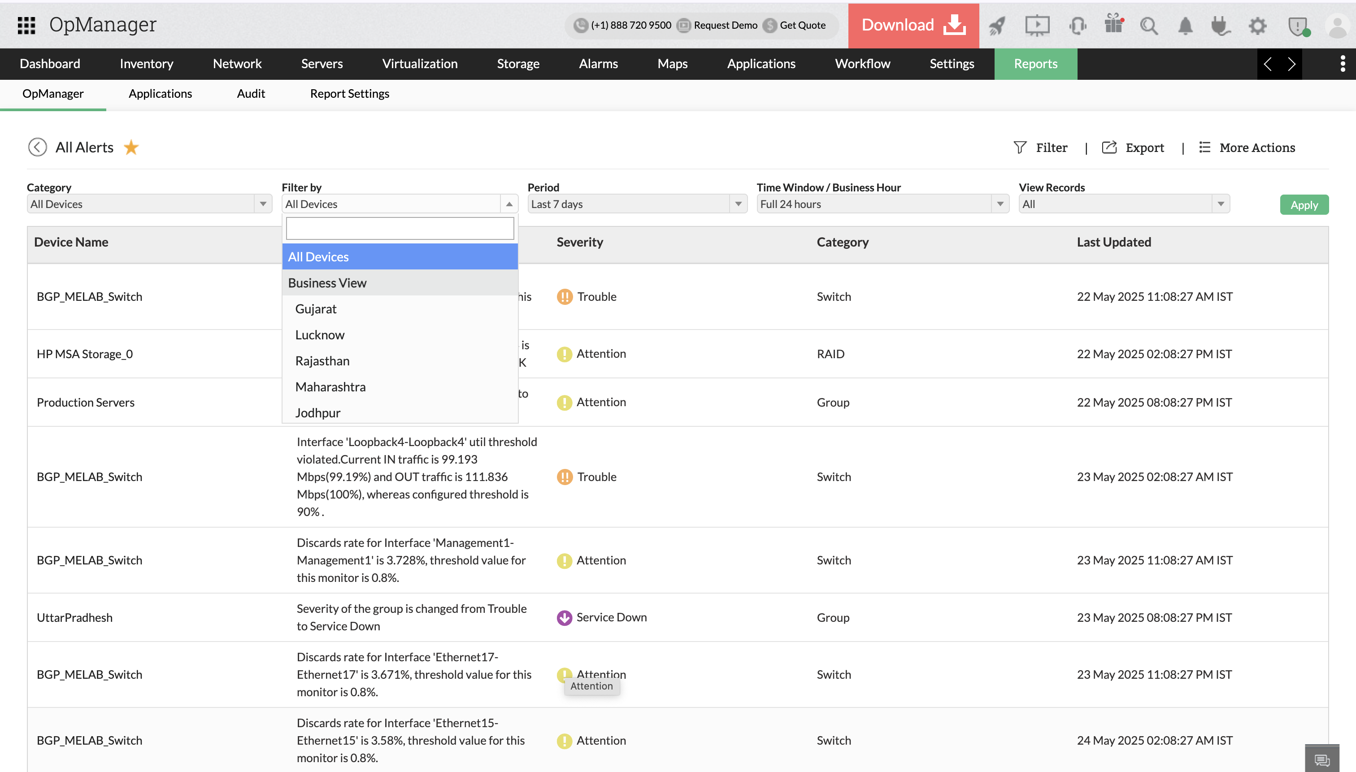Click the rocket quick-start icon
This screenshot has height=772, width=1356.
click(x=998, y=26)
